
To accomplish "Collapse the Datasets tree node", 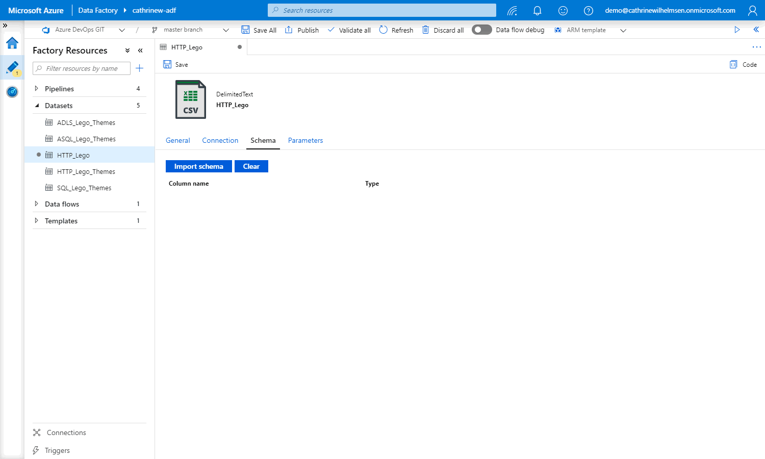I will (x=36, y=106).
